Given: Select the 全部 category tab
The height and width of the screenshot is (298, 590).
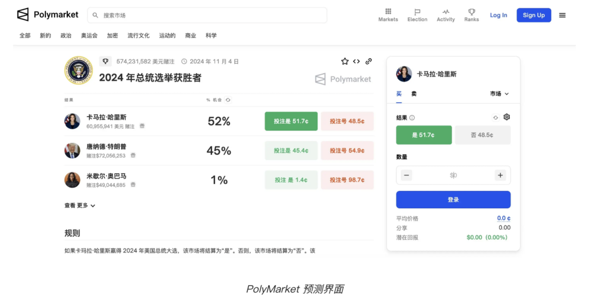Looking at the screenshot, I should point(25,36).
